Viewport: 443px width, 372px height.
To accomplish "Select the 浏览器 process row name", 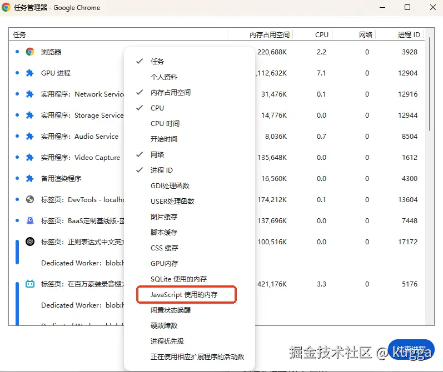I will tap(51, 52).
